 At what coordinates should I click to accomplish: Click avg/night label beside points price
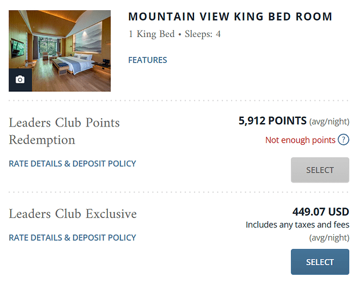coord(329,121)
